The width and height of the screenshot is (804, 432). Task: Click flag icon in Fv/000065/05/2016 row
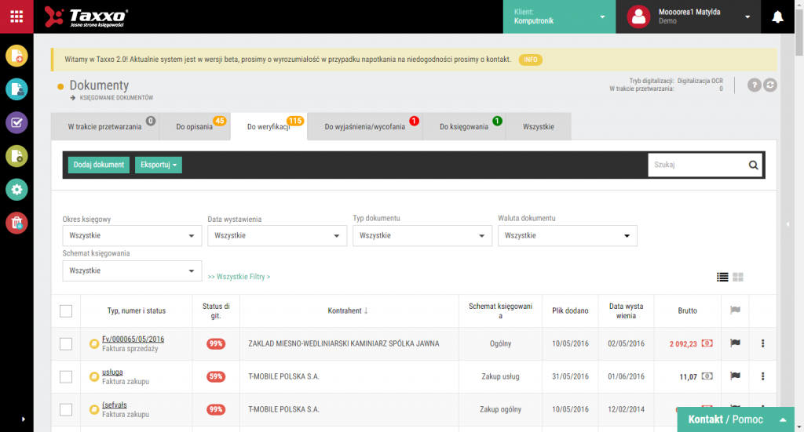[735, 343]
